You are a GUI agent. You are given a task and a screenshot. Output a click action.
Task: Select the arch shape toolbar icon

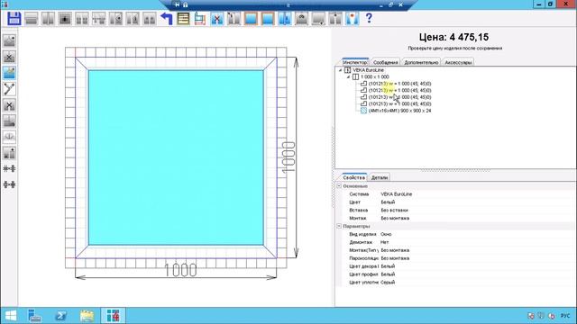pyautogui.click(x=302, y=18)
